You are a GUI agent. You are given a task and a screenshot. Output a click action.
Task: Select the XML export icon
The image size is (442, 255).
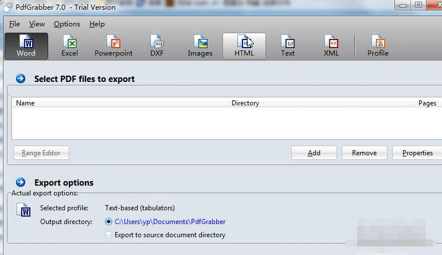tap(331, 46)
